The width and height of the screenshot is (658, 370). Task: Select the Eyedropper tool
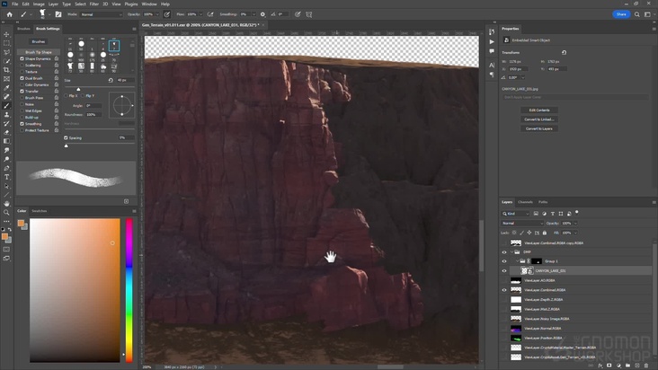(6, 88)
